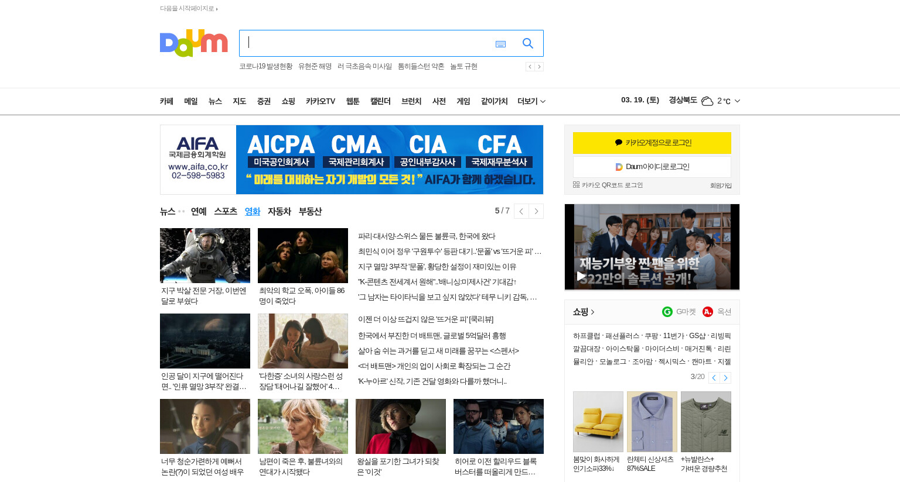The image size is (900, 482).
Task: Play the video in the side banner
Action: tap(581, 276)
